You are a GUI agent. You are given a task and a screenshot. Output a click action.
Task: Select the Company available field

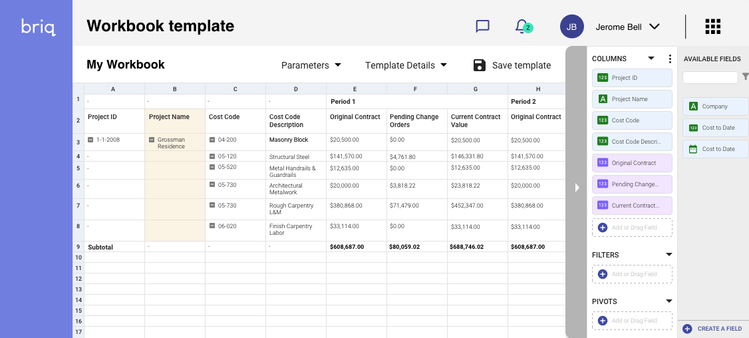(x=715, y=106)
